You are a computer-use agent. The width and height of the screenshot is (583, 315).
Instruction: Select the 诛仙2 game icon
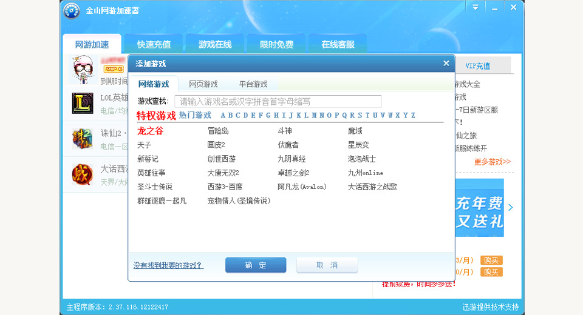[83, 139]
